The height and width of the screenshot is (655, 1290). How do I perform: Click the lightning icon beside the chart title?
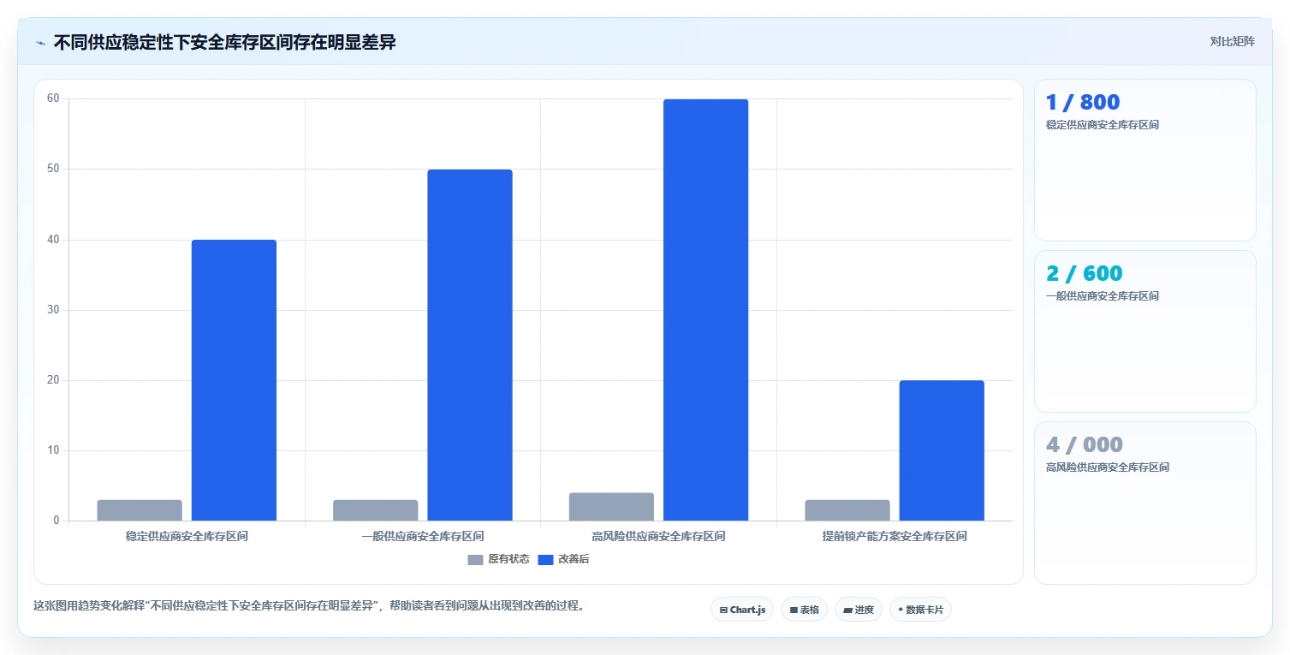(40, 43)
